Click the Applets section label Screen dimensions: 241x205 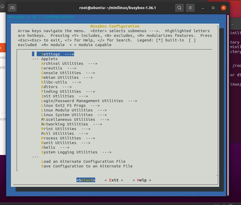(x=49, y=59)
